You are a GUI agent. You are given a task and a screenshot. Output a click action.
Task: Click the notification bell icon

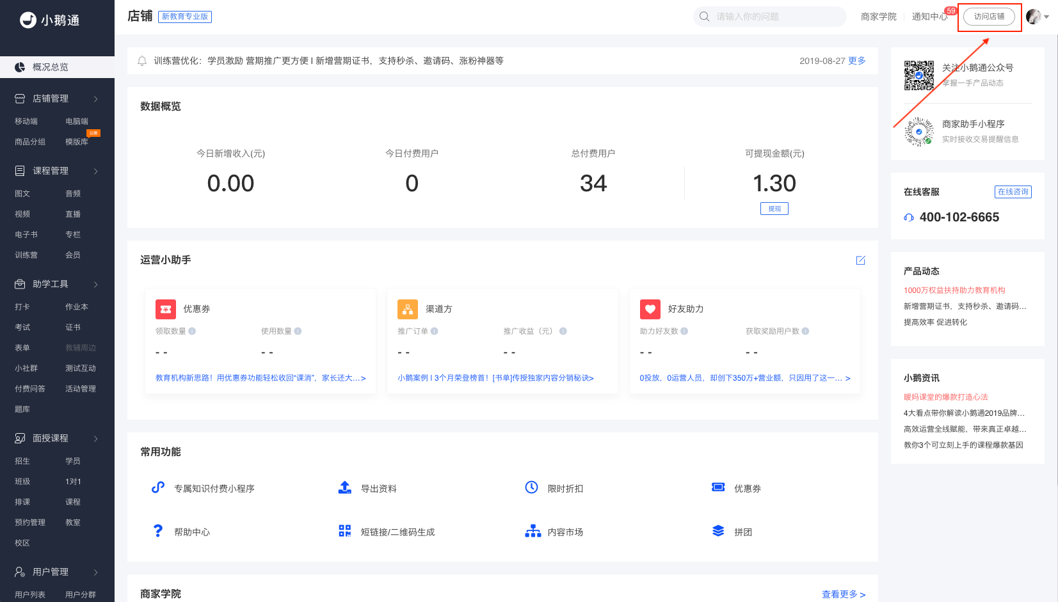142,61
